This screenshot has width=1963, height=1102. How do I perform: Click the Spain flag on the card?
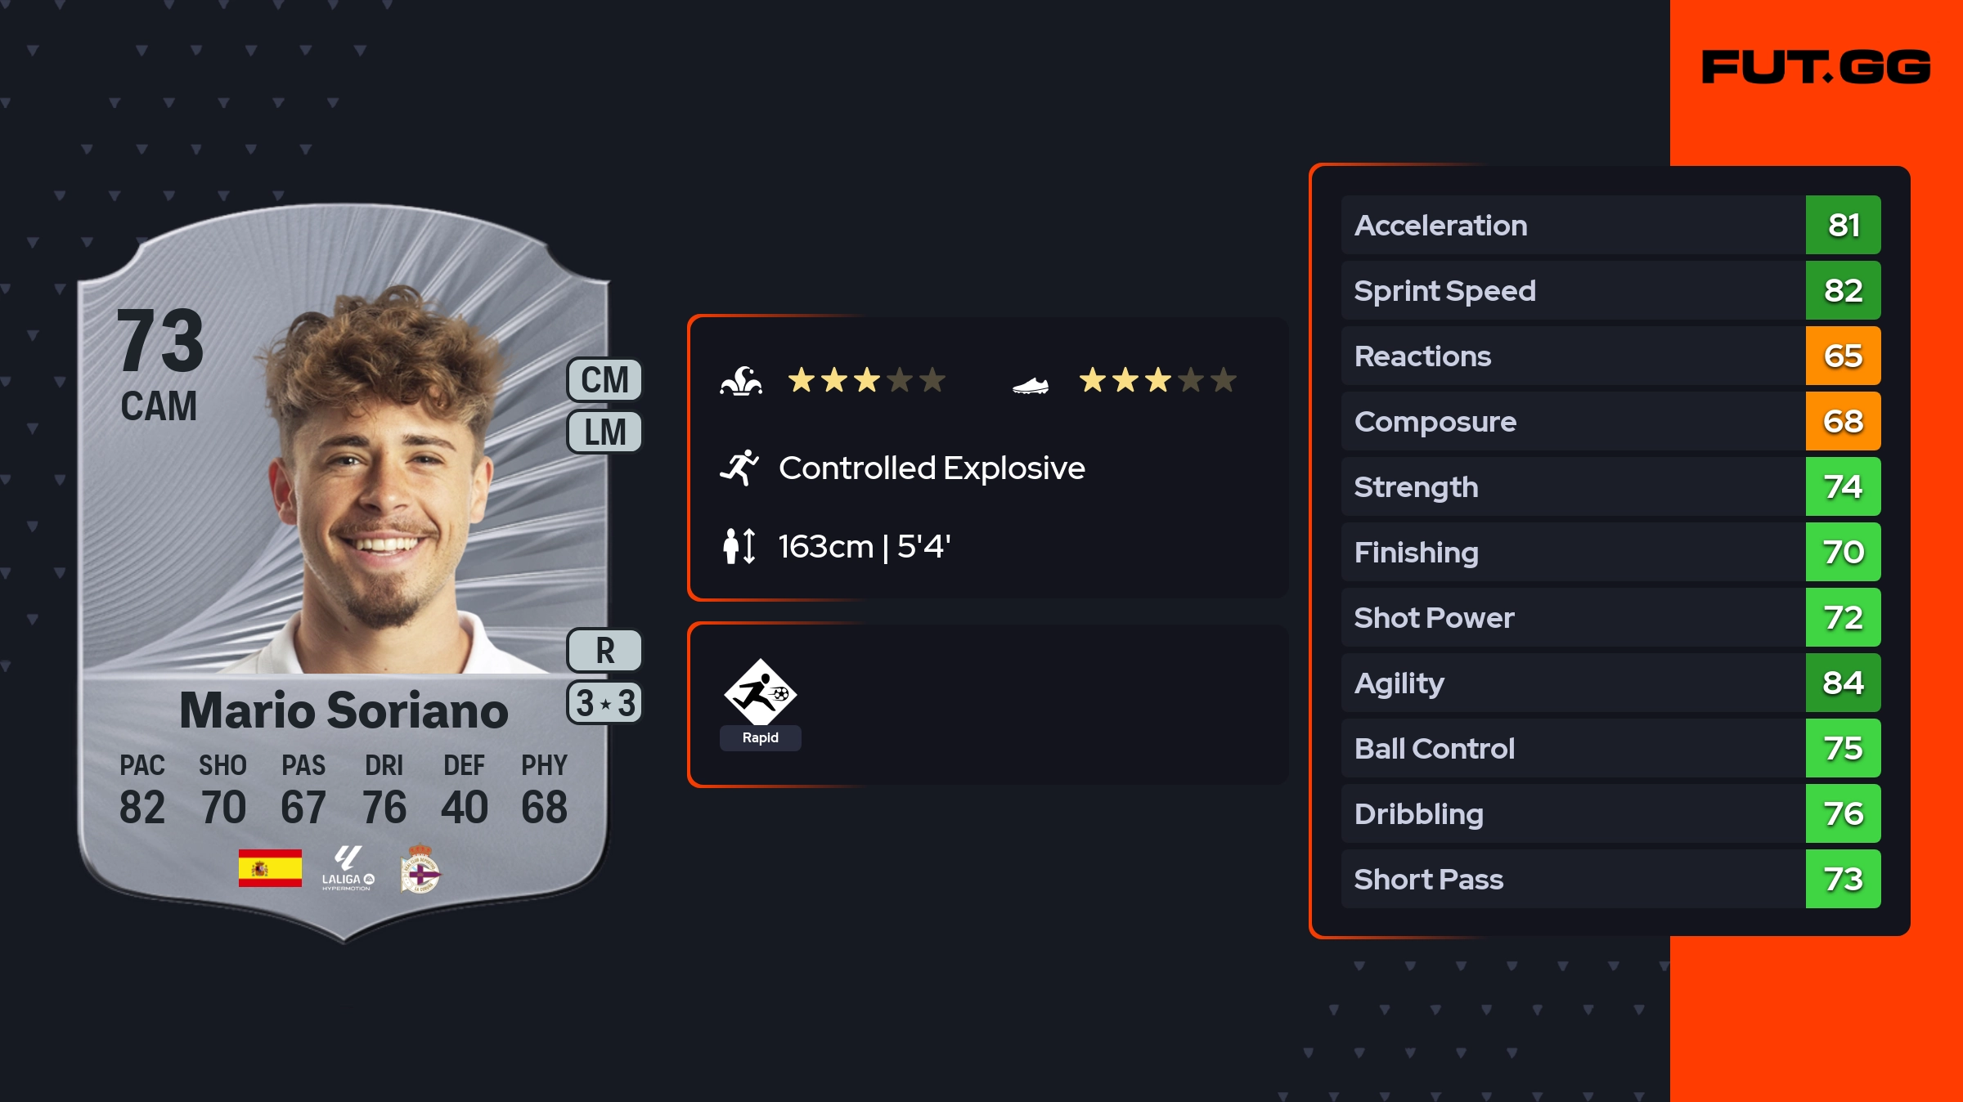270,868
